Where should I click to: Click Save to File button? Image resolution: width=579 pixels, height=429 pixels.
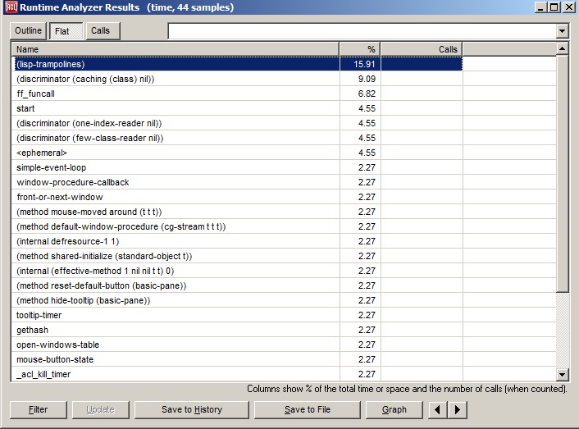[308, 409]
